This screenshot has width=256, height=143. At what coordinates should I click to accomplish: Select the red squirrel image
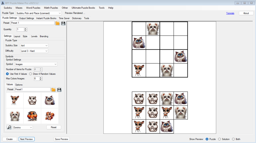[49, 116]
